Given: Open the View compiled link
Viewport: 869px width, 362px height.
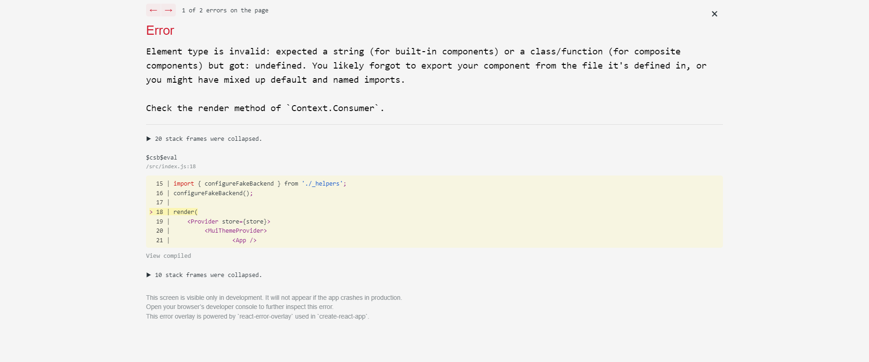Looking at the screenshot, I should pos(168,256).
